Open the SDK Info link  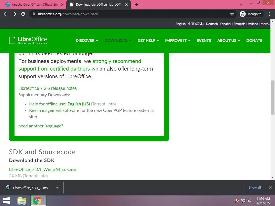43,176
